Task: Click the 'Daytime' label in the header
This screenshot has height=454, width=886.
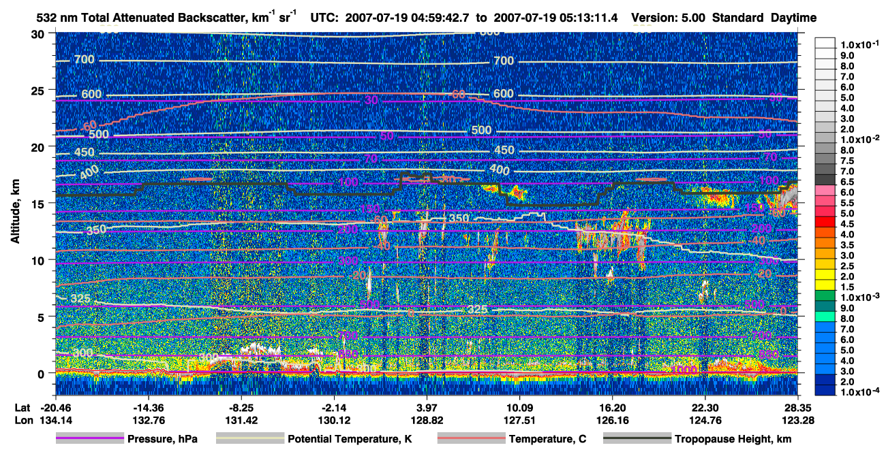Action: [x=794, y=18]
